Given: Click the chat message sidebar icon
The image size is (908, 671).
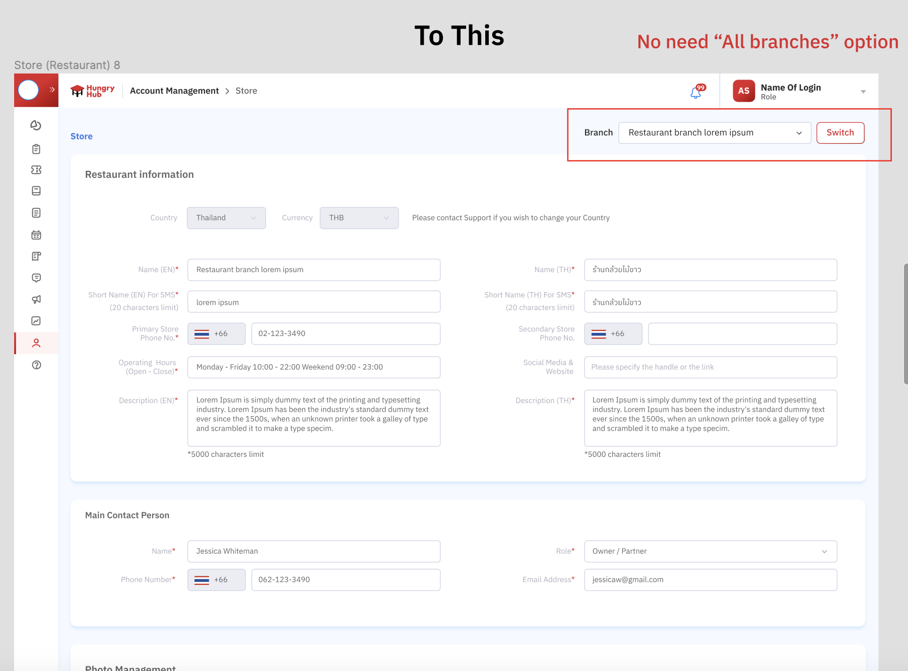Looking at the screenshot, I should coord(36,278).
